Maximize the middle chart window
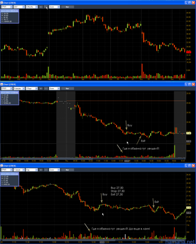Screen dimensions: 196x244 coord(190,84)
